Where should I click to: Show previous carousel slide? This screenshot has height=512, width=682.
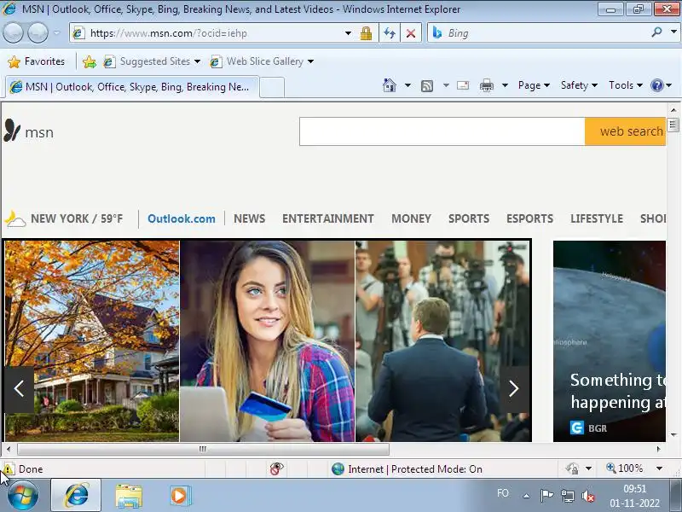19,389
